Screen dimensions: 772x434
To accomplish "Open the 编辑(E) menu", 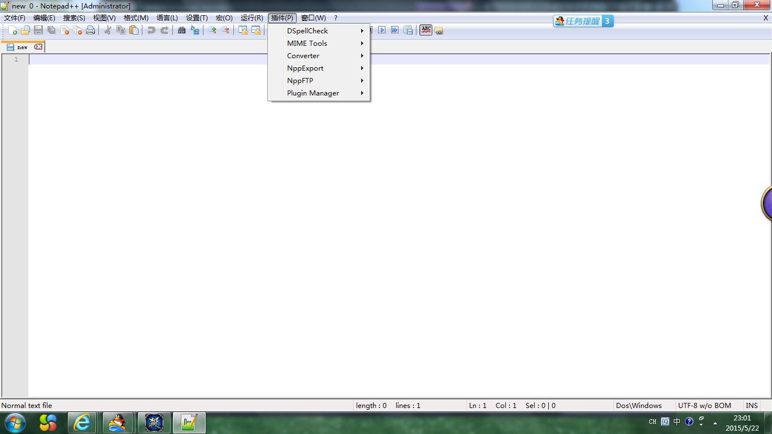I will (44, 18).
